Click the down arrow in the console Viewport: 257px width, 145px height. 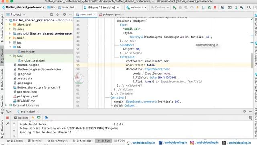coord(14,130)
